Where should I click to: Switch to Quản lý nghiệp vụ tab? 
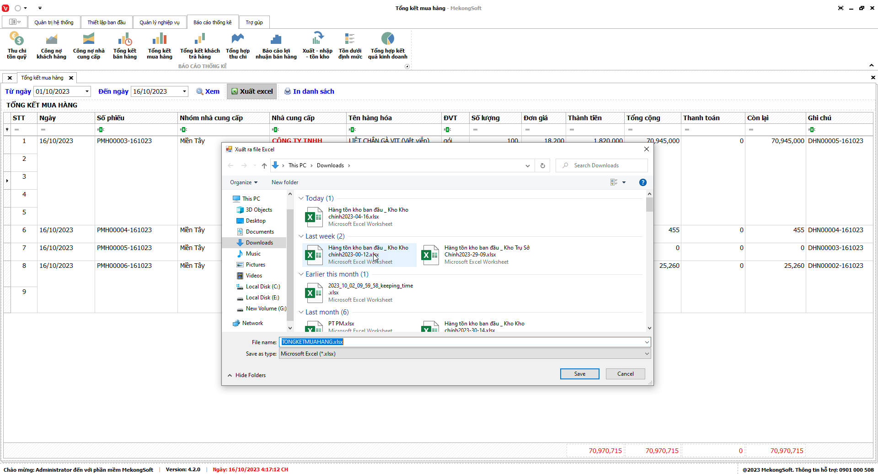(x=159, y=22)
